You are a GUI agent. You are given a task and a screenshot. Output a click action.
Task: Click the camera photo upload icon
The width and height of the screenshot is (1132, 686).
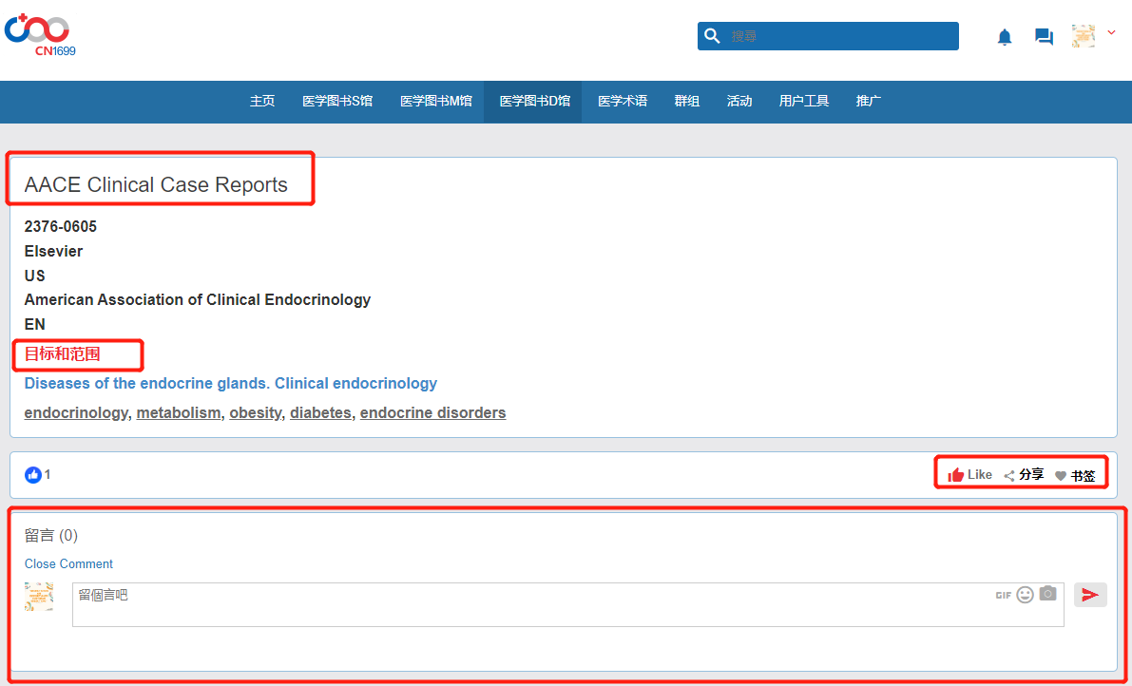tap(1047, 594)
